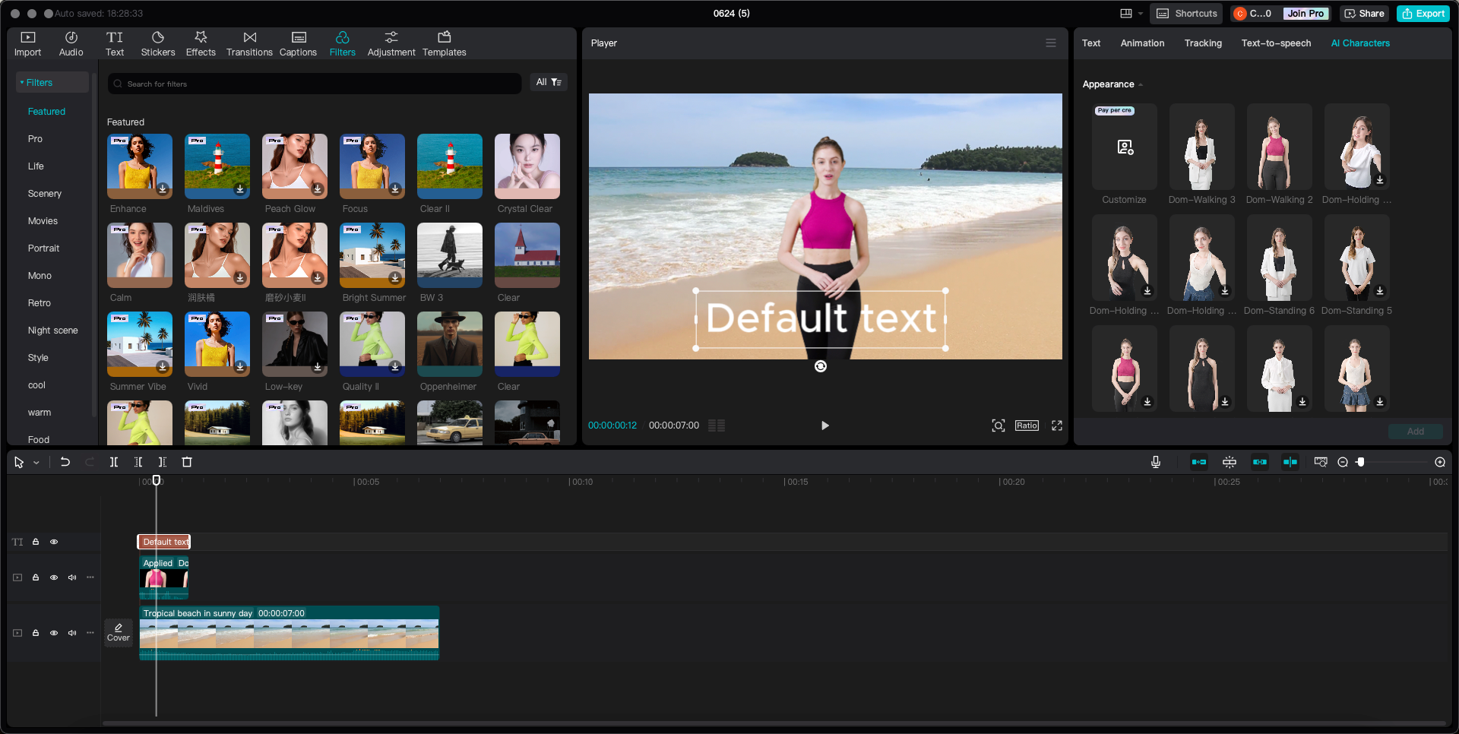Screen dimensions: 1459x734
Task: Open the Captions panel
Action: coord(298,43)
